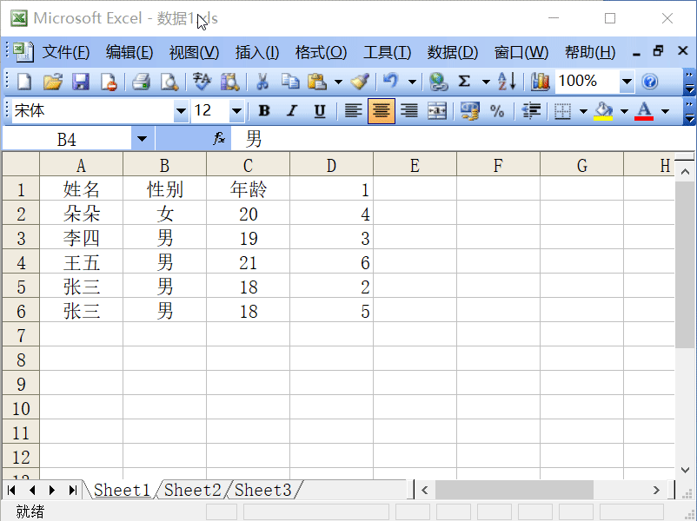Switch to the Sheet2 tab
The height and width of the screenshot is (521, 697).
pyautogui.click(x=191, y=490)
